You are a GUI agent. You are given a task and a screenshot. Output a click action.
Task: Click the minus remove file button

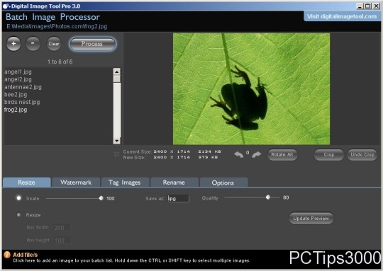[33, 44]
